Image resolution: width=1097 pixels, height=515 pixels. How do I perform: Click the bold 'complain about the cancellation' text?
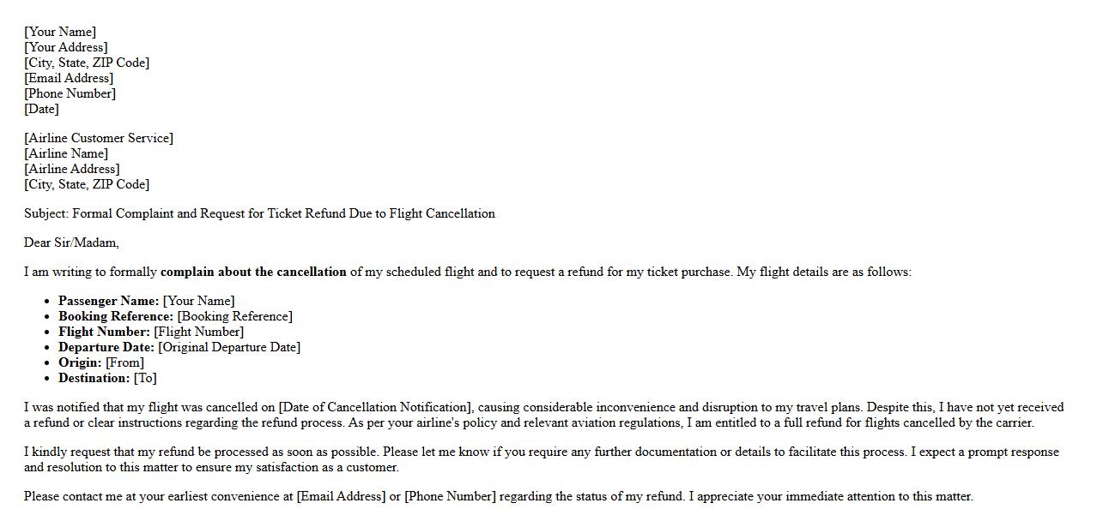[253, 272]
